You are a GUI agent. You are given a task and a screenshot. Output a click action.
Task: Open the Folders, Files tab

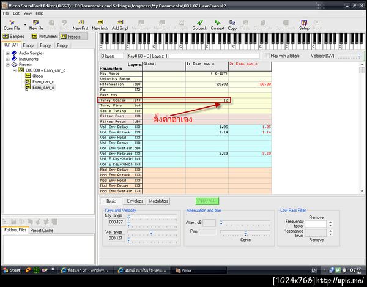15,230
